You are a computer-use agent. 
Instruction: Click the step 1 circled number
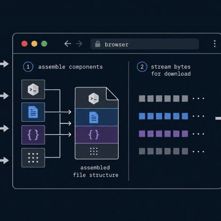28,67
